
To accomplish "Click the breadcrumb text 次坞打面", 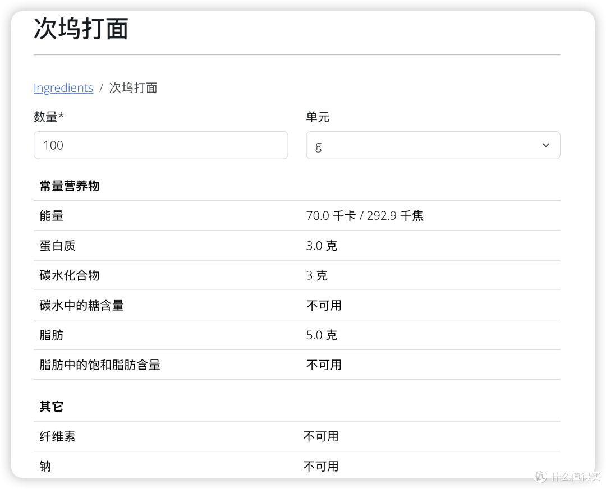I will [134, 87].
